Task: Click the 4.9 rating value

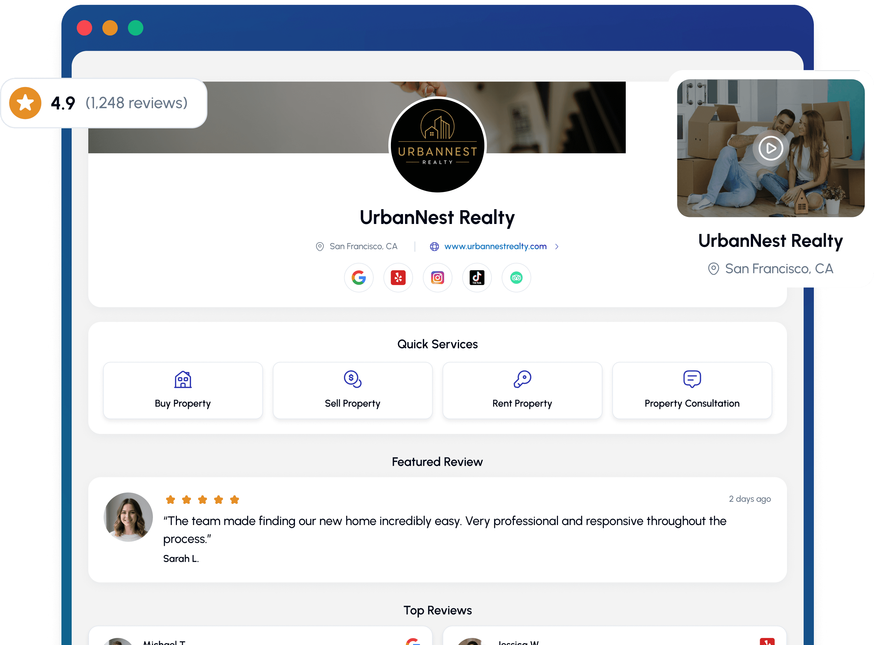Action: point(63,103)
